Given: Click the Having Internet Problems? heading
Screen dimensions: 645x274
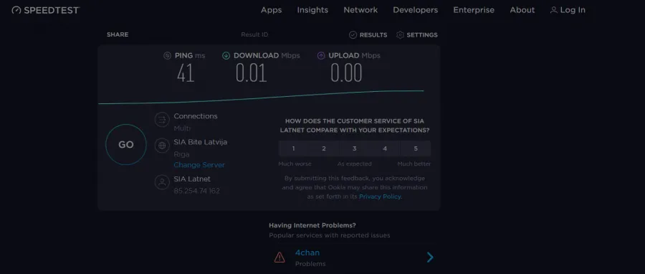Looking at the screenshot, I should point(312,225).
